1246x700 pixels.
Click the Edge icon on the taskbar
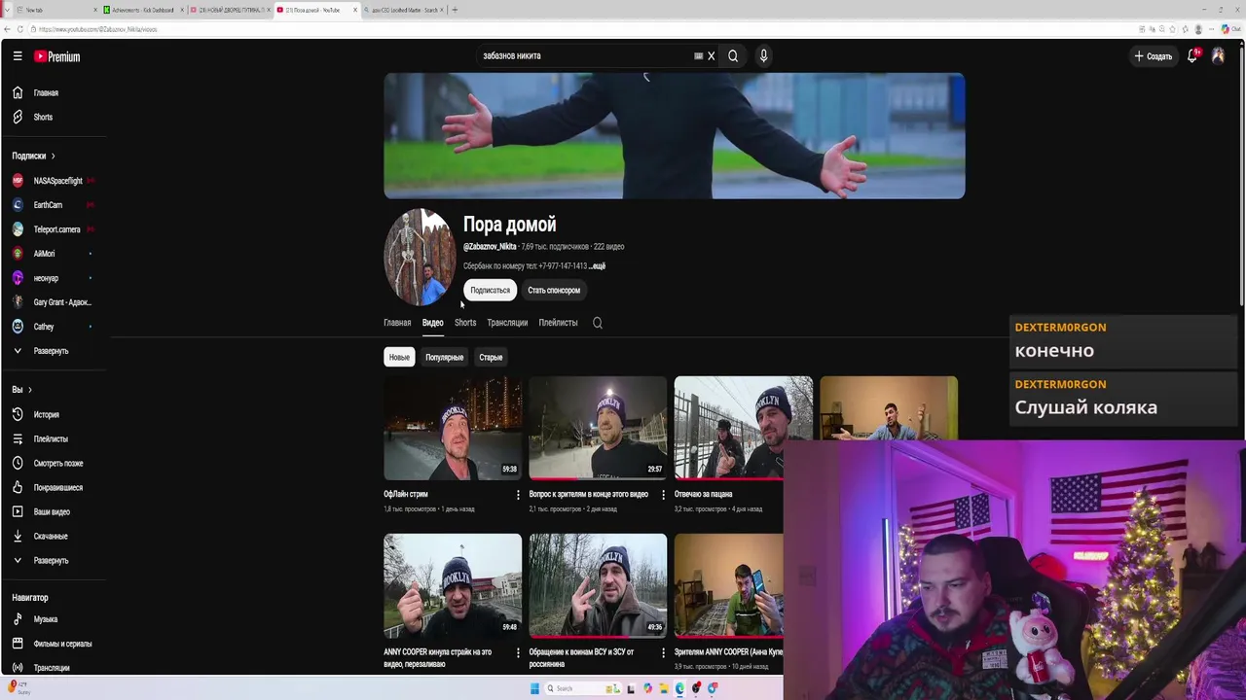[679, 688]
